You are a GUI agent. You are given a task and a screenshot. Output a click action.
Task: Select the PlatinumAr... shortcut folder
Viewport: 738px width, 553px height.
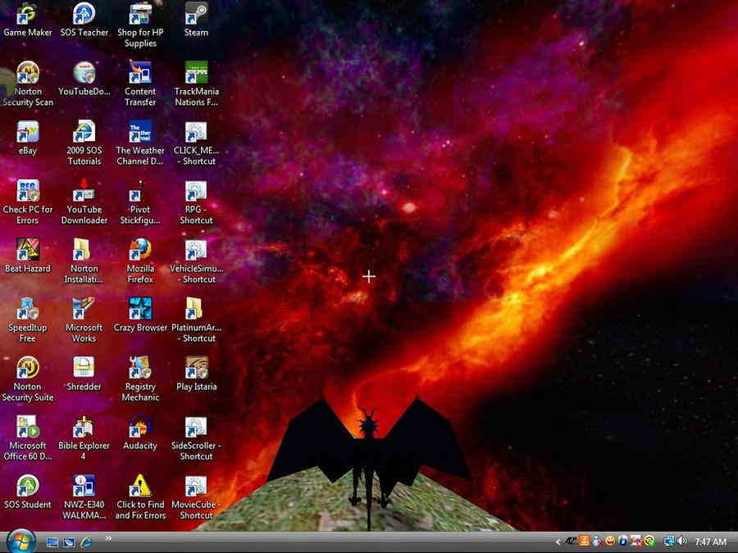click(x=196, y=320)
